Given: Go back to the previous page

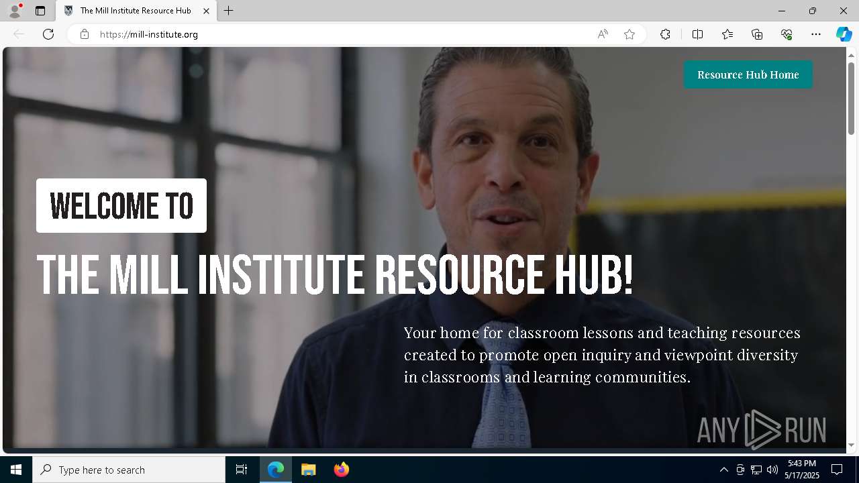Looking at the screenshot, I should click(19, 34).
